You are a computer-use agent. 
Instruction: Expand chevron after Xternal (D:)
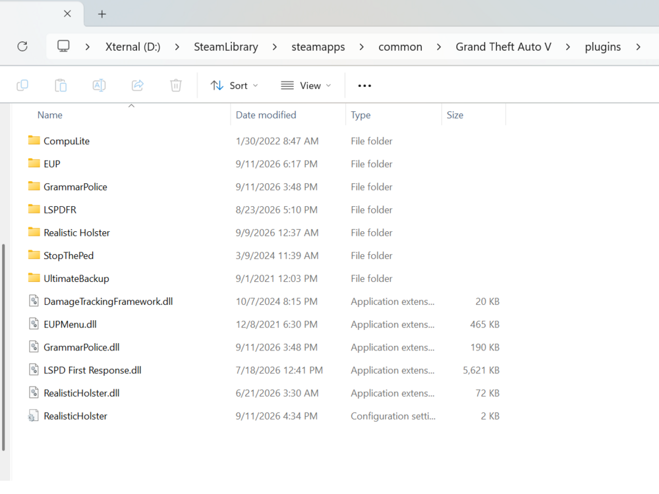point(177,47)
